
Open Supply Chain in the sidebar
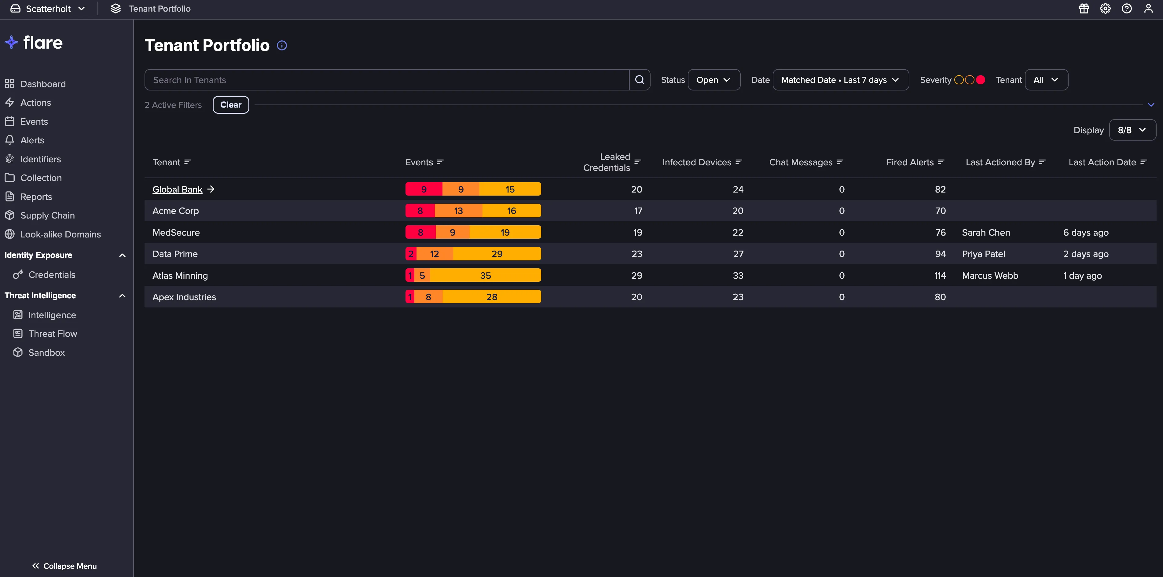[47, 215]
